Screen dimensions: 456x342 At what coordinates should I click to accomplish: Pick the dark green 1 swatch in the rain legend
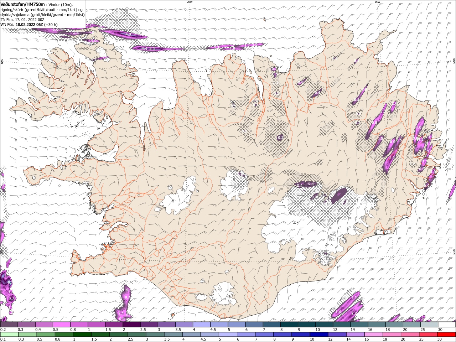[82, 335]
